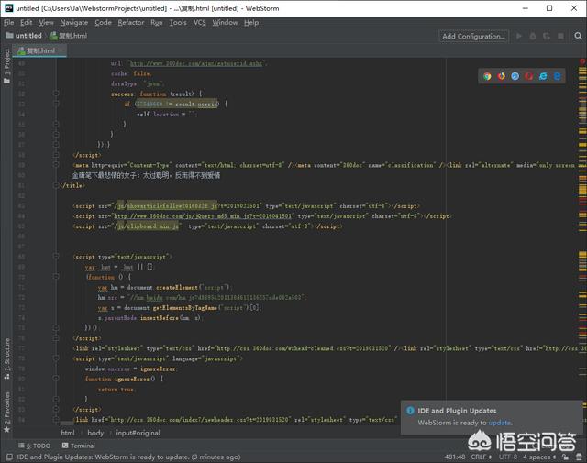Collapse the script language=javascript block
Viewport: 587px width, 463px height.
pos(56,358)
